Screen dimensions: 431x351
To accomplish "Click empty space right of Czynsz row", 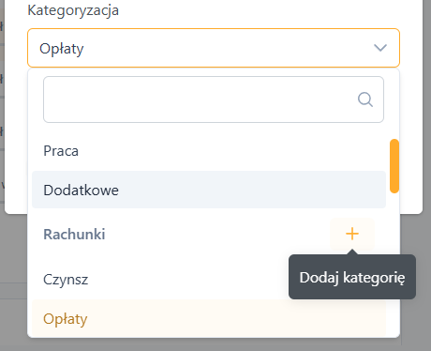I will pyautogui.click(x=187, y=280).
